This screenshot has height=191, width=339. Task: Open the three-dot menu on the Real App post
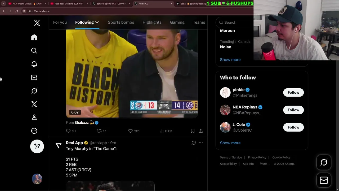tap(201, 143)
